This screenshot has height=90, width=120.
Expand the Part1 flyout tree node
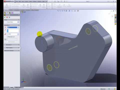(21, 12)
